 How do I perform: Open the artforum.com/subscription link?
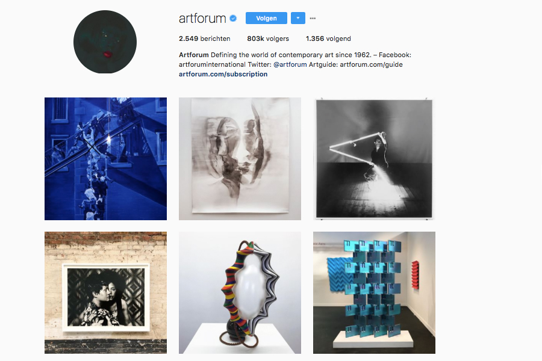point(223,74)
